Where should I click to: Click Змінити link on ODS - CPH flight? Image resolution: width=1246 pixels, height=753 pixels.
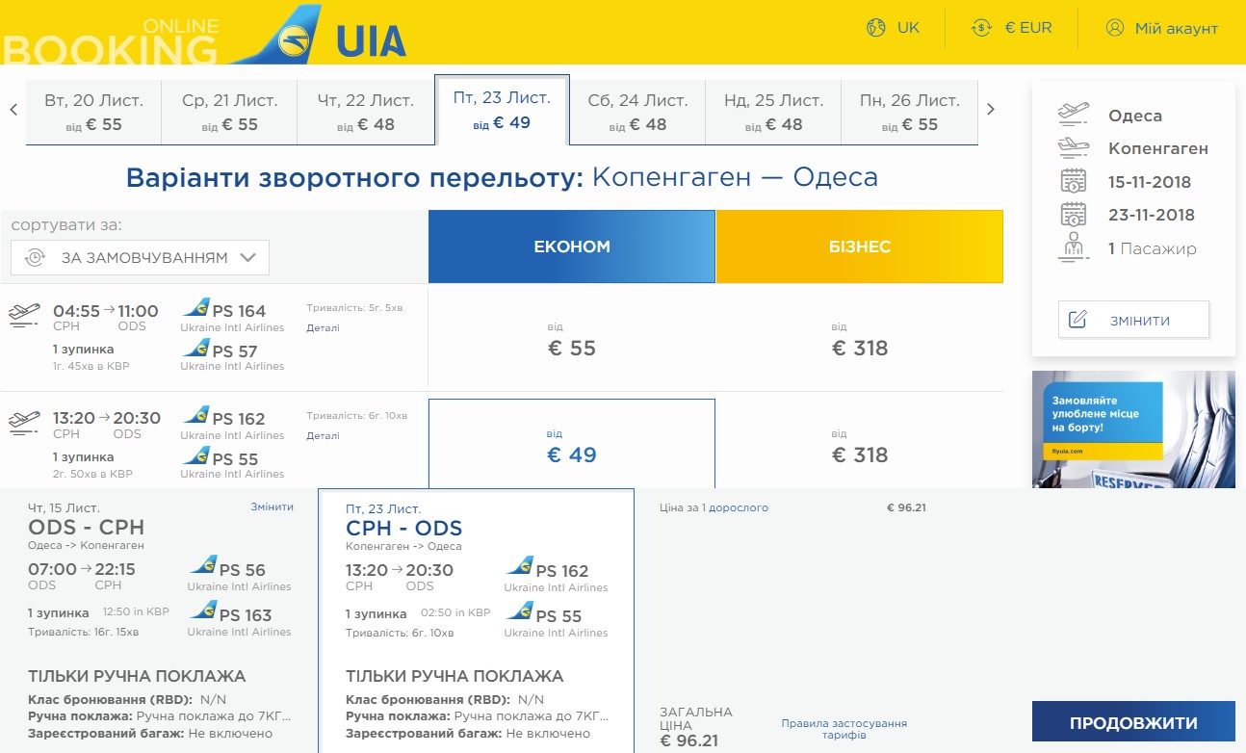(272, 506)
